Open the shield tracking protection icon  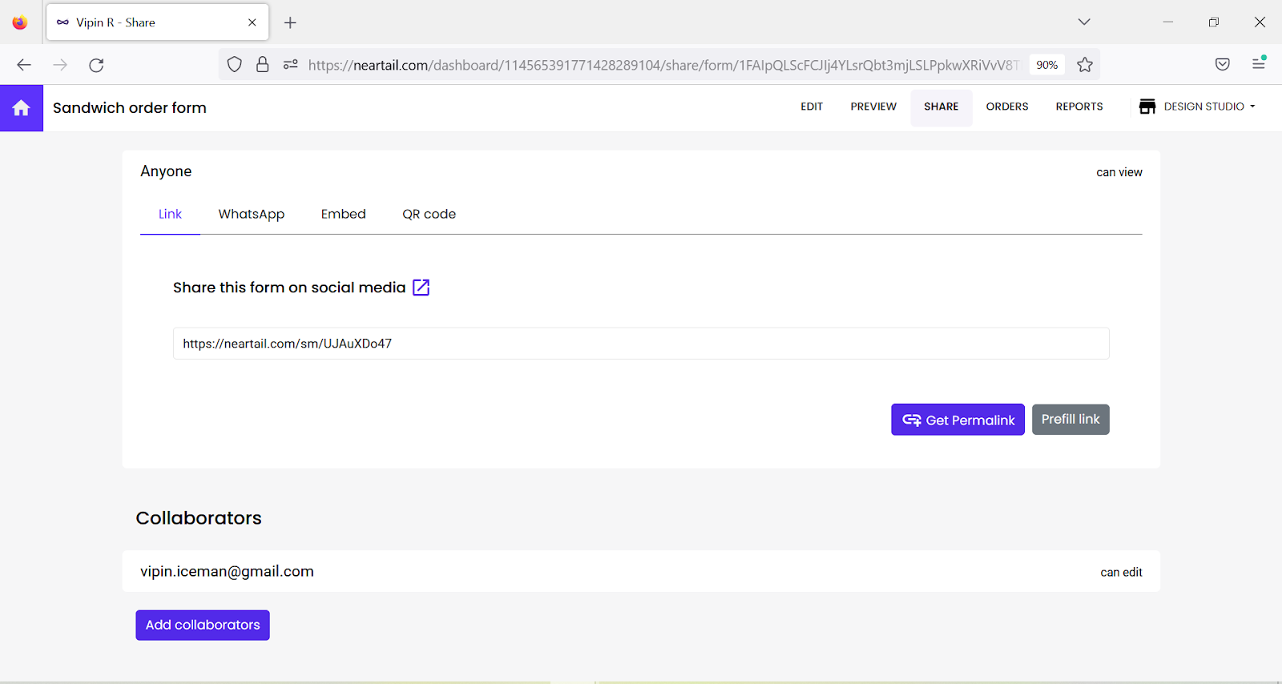(234, 65)
